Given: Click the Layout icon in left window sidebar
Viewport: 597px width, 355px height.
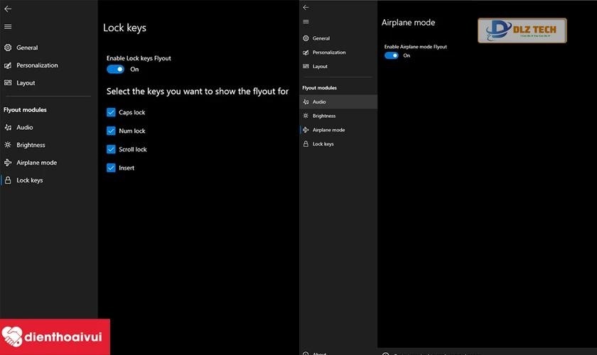Looking at the screenshot, I should tap(9, 83).
